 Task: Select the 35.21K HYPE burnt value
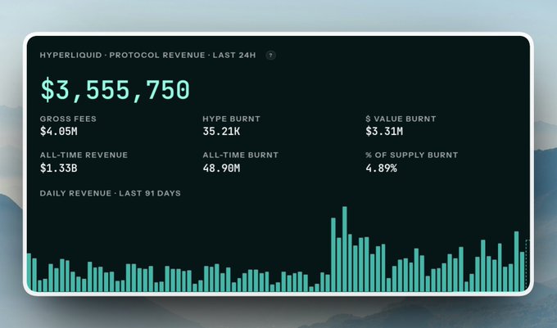click(221, 132)
